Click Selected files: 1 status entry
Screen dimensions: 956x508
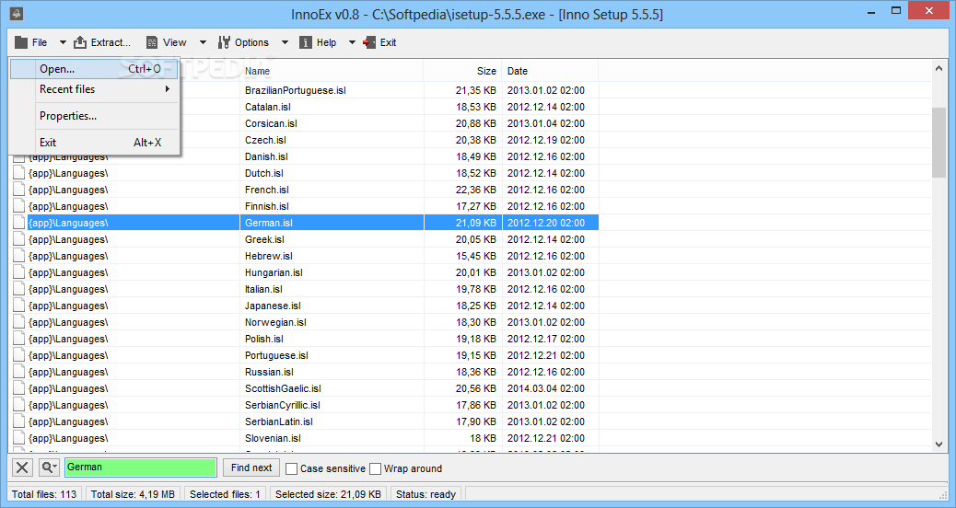pos(225,494)
